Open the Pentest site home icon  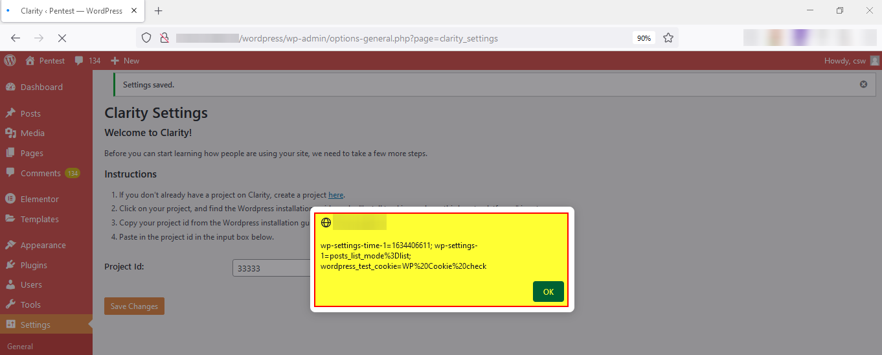pos(30,60)
